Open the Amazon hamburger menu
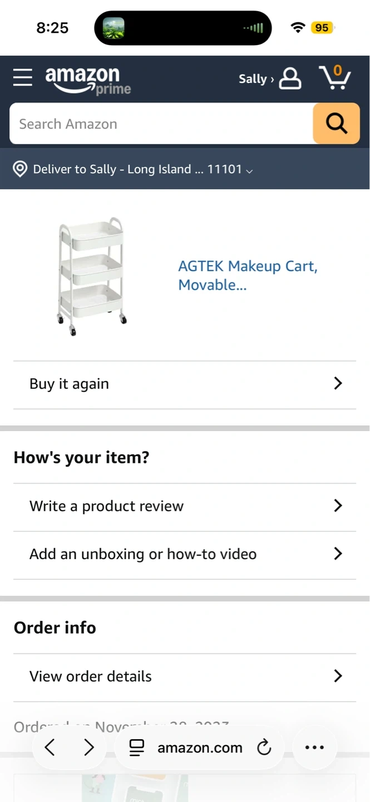 pos(23,77)
